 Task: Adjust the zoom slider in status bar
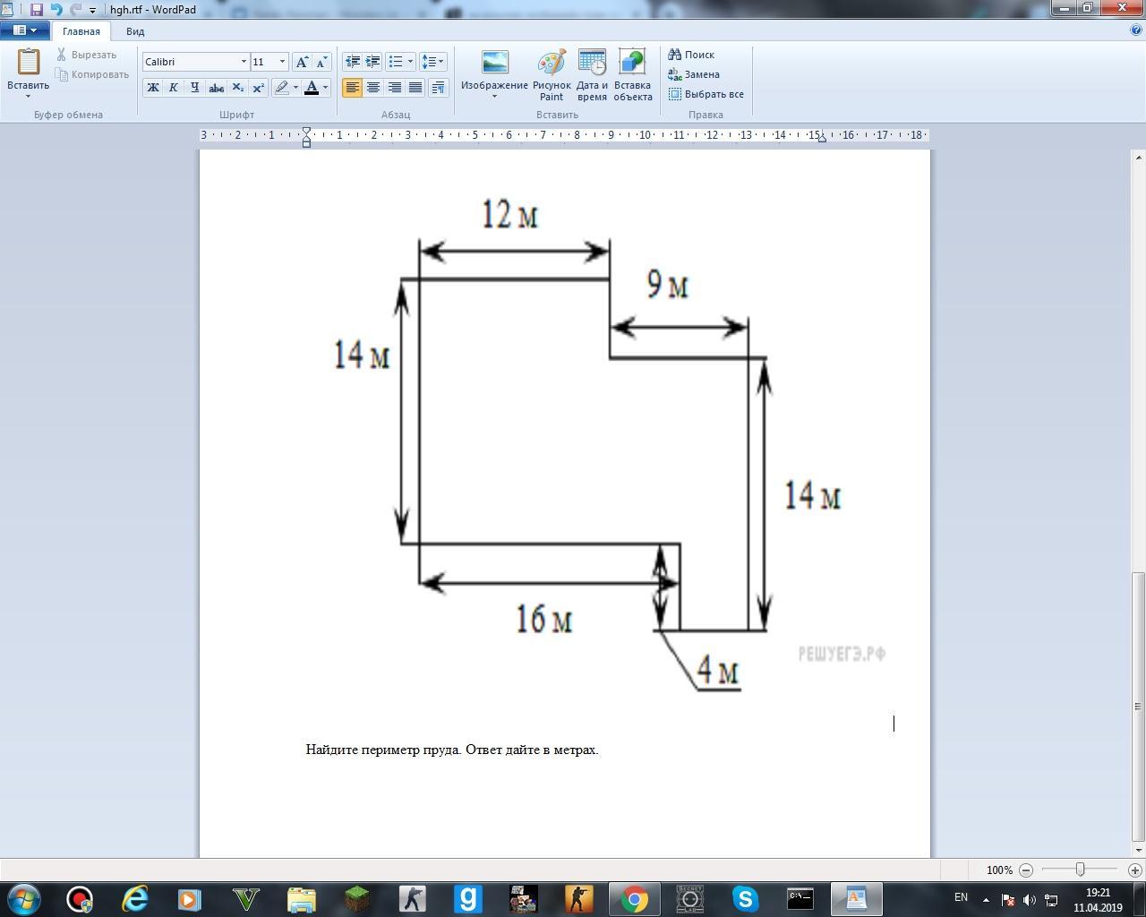pos(1079,870)
